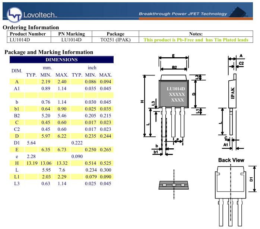Select the b1 row label
The width and height of the screenshot is (260, 229).
tap(17, 109)
